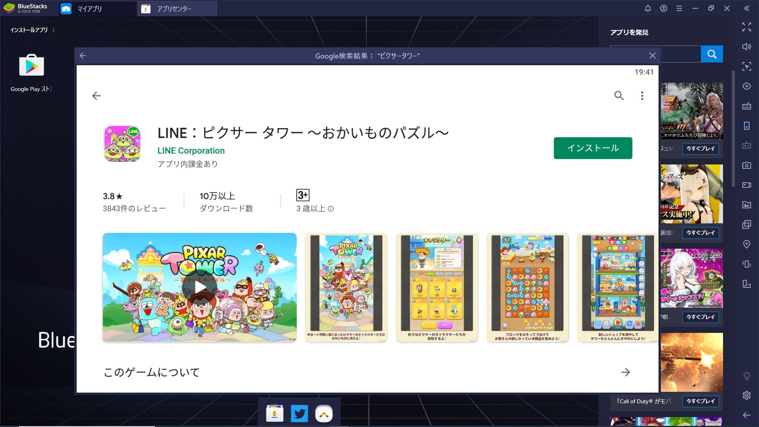Click the Play Store back arrow
Image resolution: width=759 pixels, height=427 pixels.
tap(96, 96)
